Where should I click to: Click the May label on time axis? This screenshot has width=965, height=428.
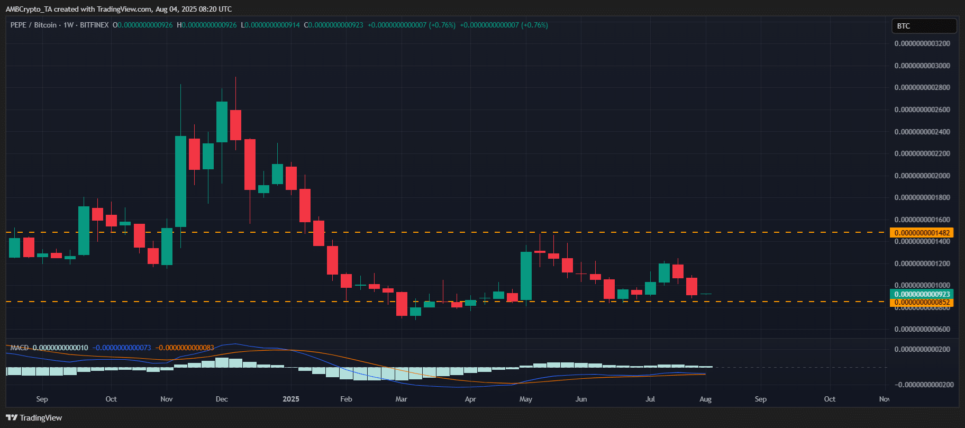(x=526, y=399)
